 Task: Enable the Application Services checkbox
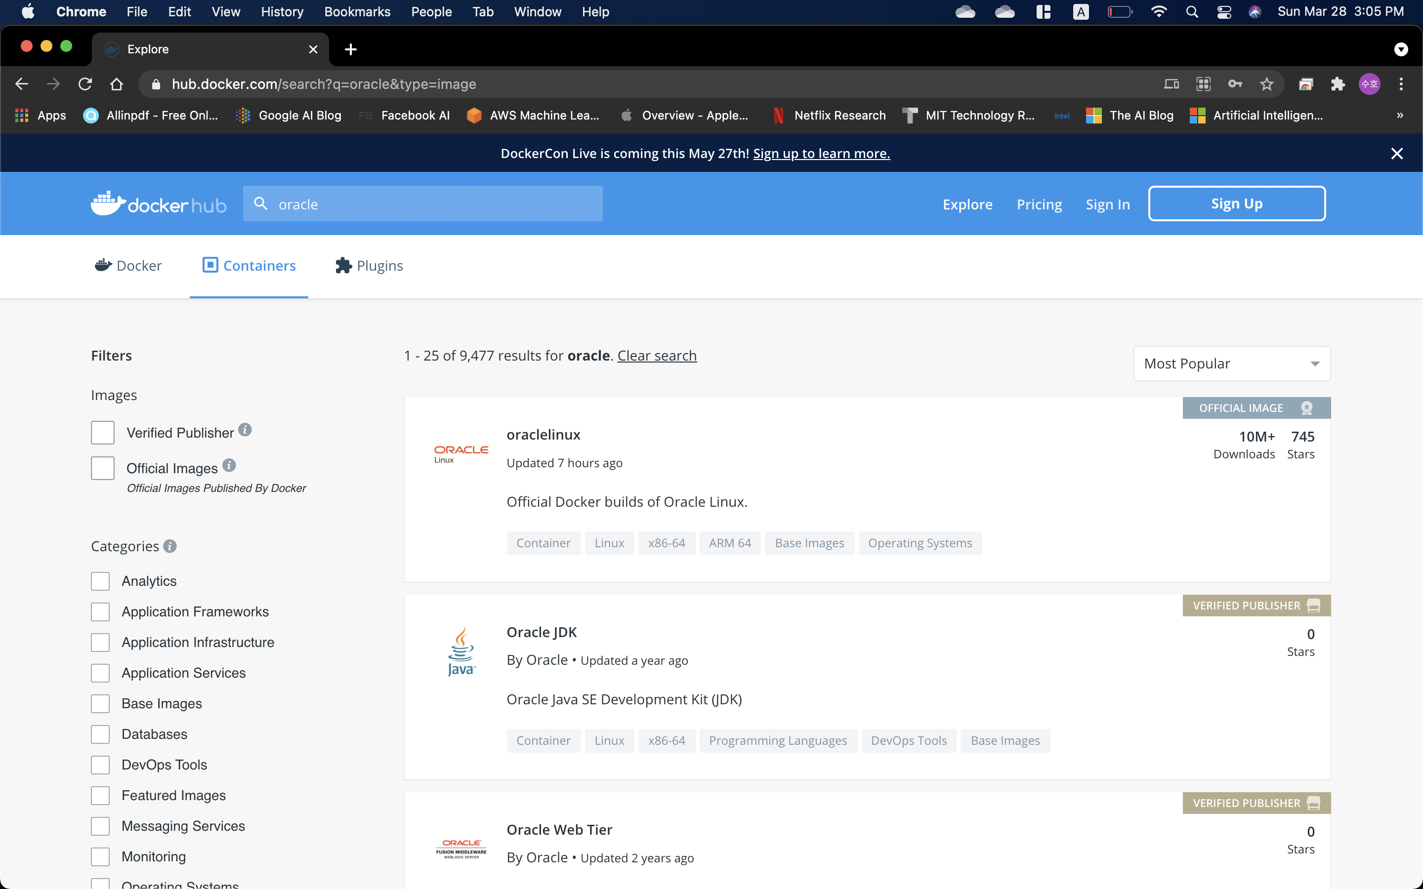click(x=101, y=673)
